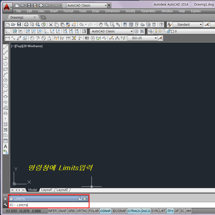
Task: Click the Tolerance dimension icon
Action: coord(87,38)
